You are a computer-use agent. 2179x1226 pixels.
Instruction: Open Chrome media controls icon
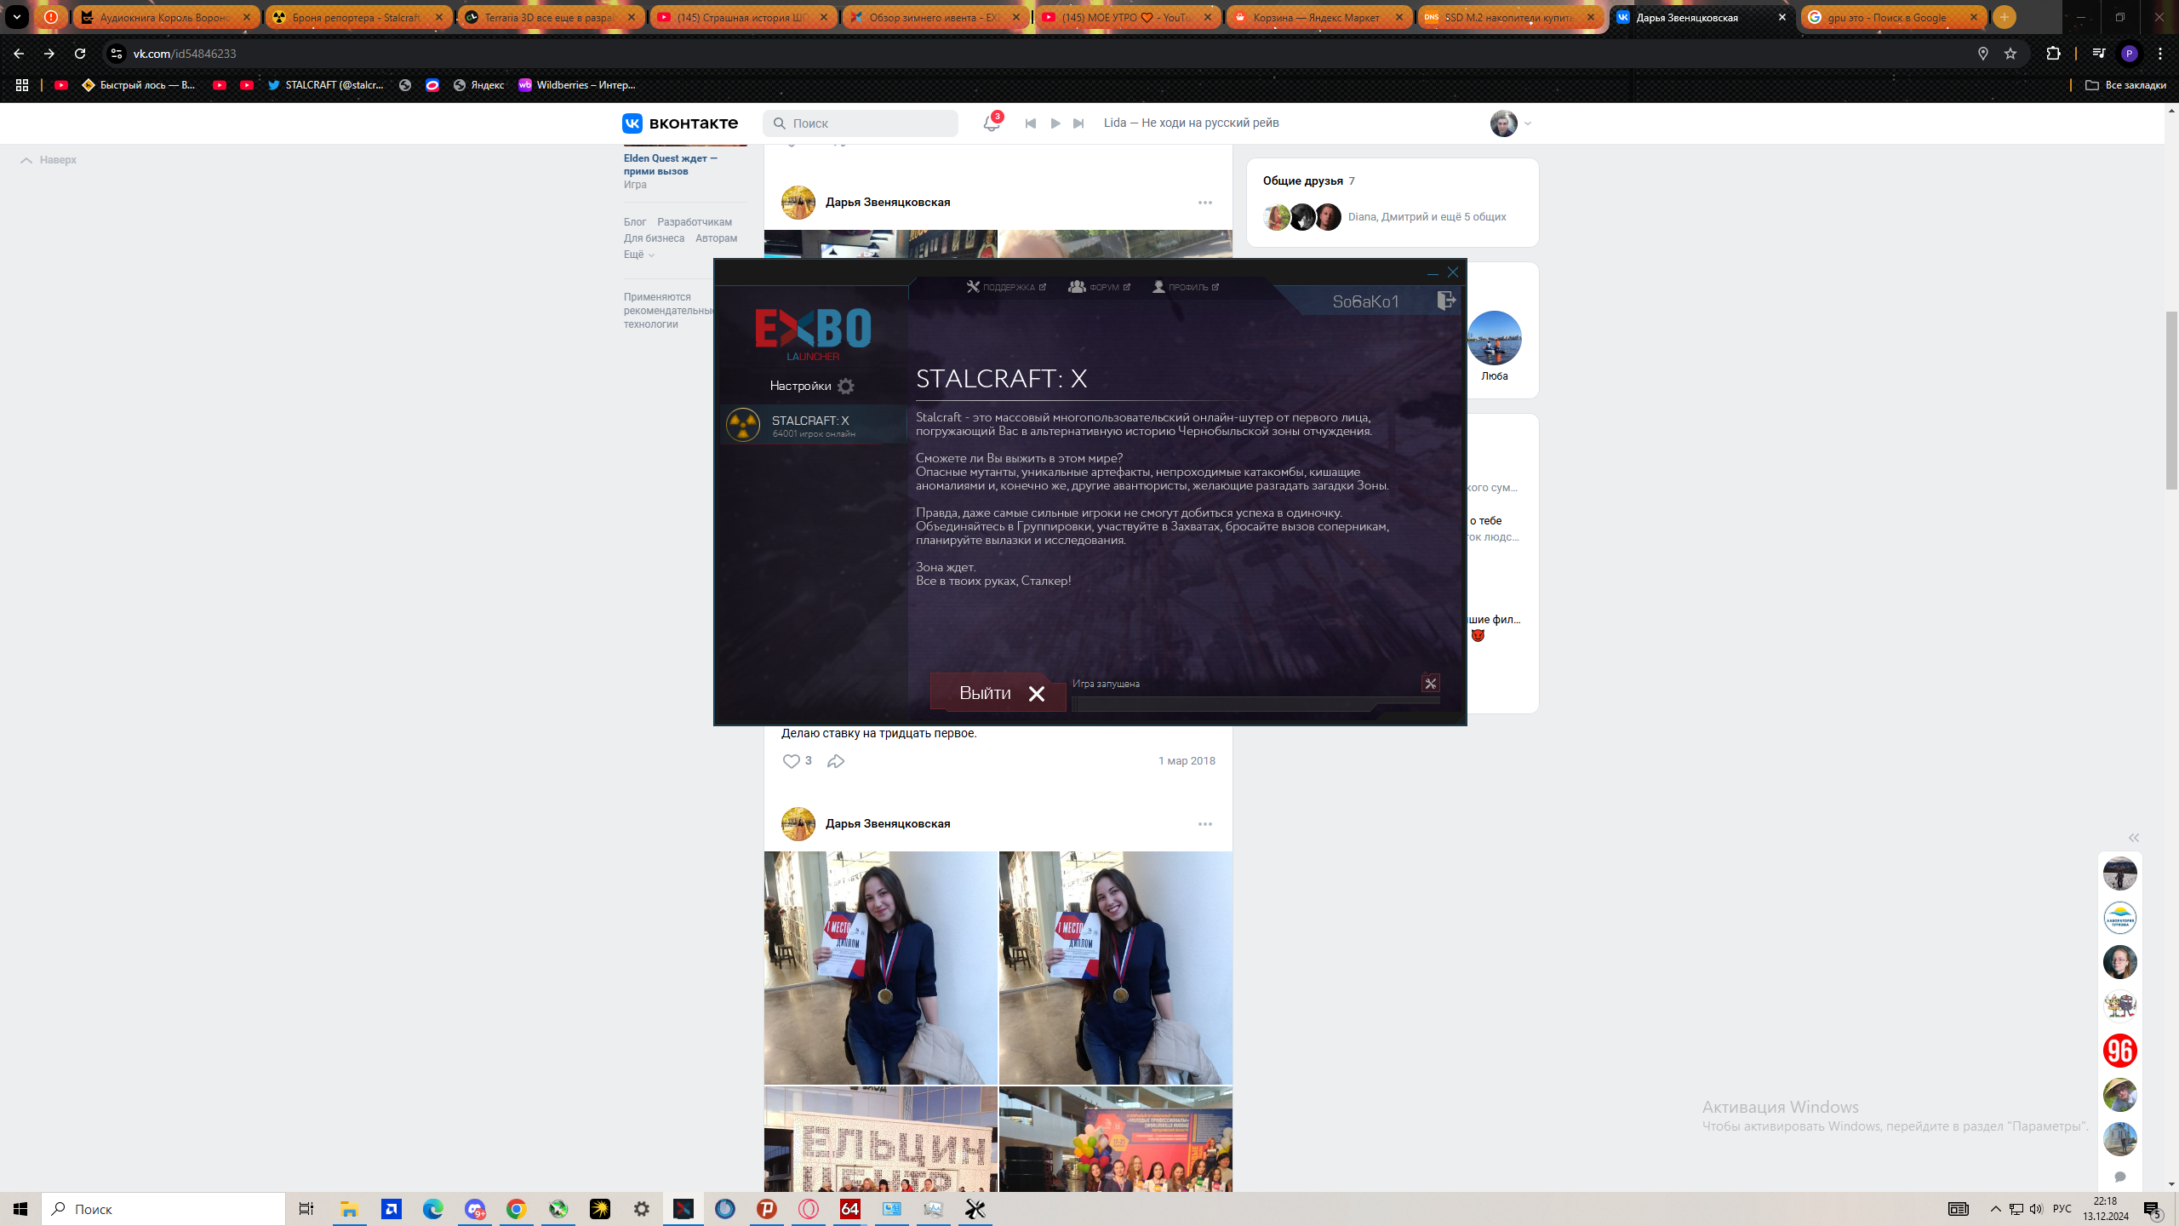click(2099, 54)
